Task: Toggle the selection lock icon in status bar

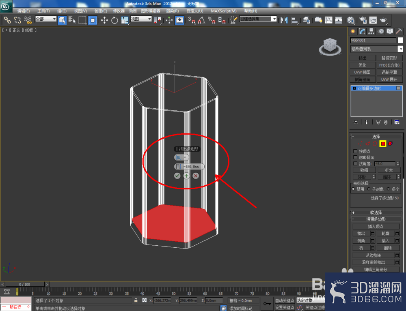Action: click(136, 300)
